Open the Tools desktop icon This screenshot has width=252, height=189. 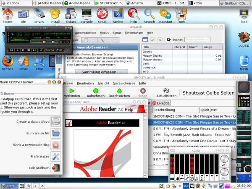(181, 16)
